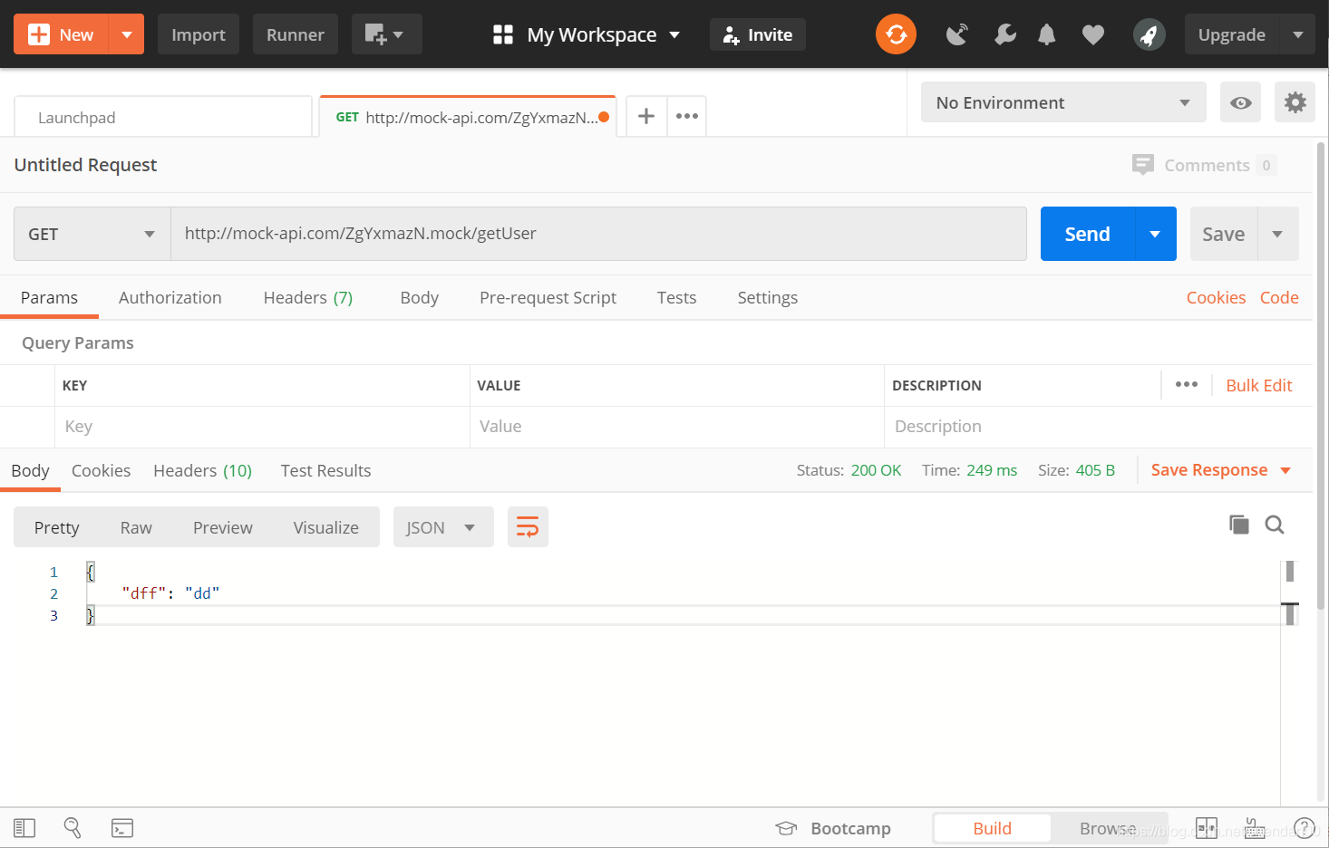
Task: Open the request Headers (7) tab
Action: click(308, 297)
